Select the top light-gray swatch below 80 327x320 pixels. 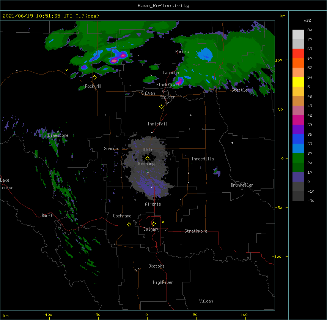[298, 35]
